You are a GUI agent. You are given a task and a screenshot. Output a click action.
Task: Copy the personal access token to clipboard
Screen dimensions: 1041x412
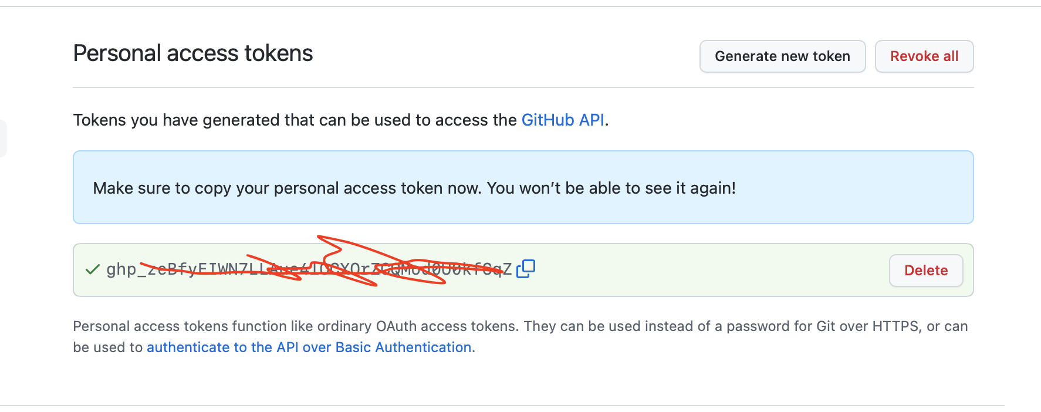(x=525, y=269)
